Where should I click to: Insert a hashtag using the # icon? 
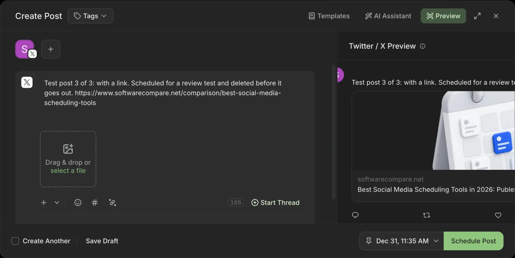coord(95,203)
